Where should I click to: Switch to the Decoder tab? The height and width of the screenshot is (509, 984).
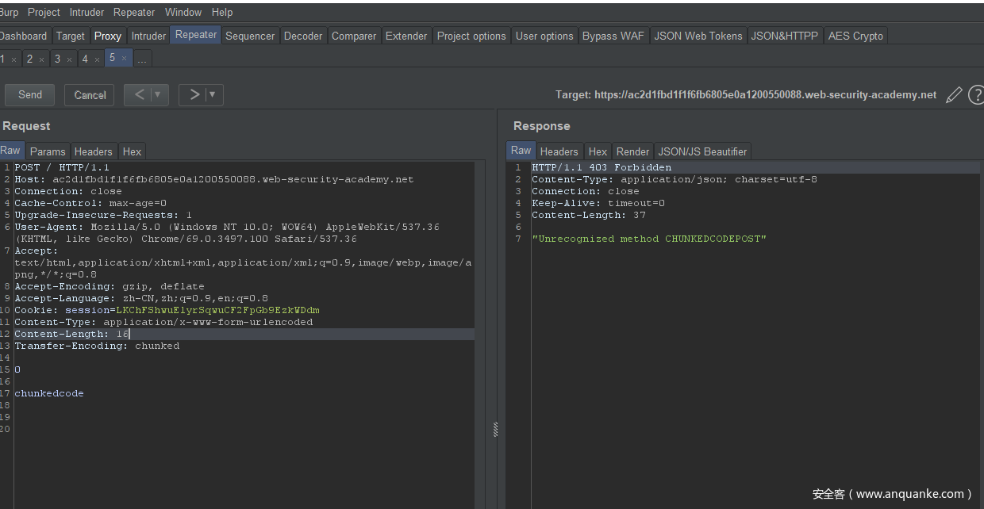[303, 36]
